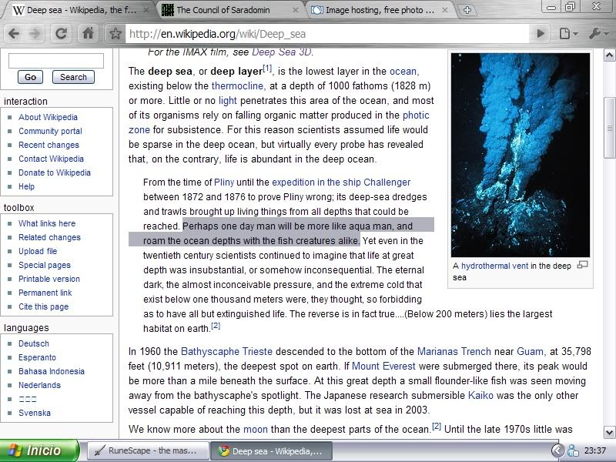Viewport: 616px width, 462px height.
Task: Bookmark this page using the star icon
Action: 115,34
